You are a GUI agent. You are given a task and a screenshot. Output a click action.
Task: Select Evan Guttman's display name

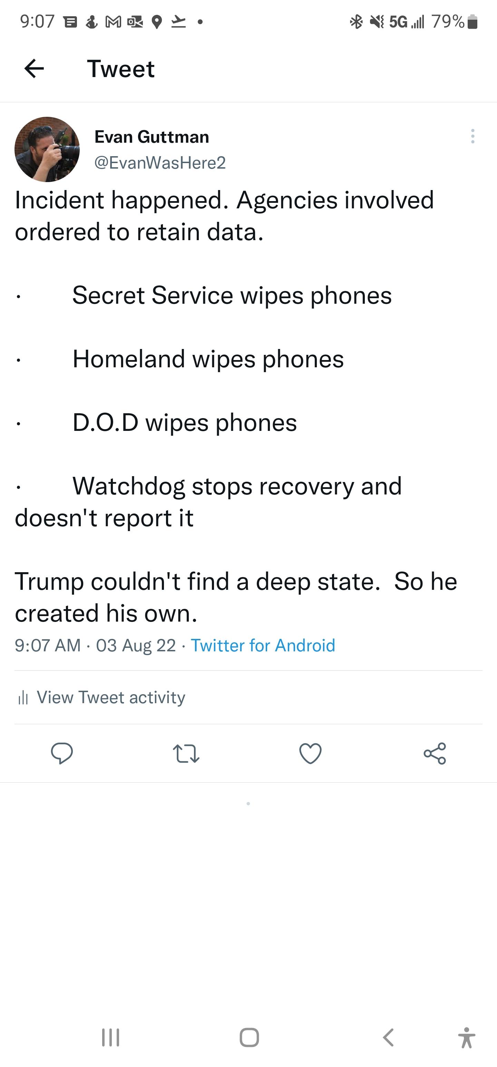(x=152, y=137)
